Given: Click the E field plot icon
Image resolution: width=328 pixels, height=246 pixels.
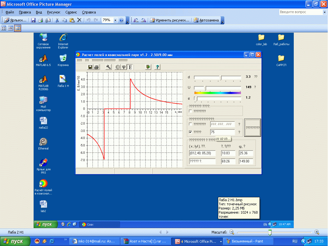Looking at the screenshot, I should [130, 67].
